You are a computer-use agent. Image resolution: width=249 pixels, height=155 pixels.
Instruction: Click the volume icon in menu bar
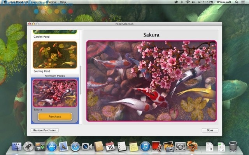[194, 2]
